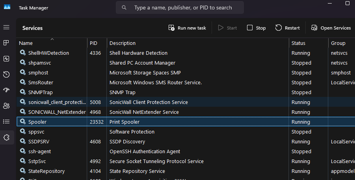Click PID 23532 of Spooler
This screenshot has height=180, width=355.
[x=97, y=122]
